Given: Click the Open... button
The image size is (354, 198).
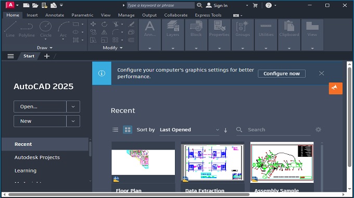Looking at the screenshot, I should click(x=40, y=106).
